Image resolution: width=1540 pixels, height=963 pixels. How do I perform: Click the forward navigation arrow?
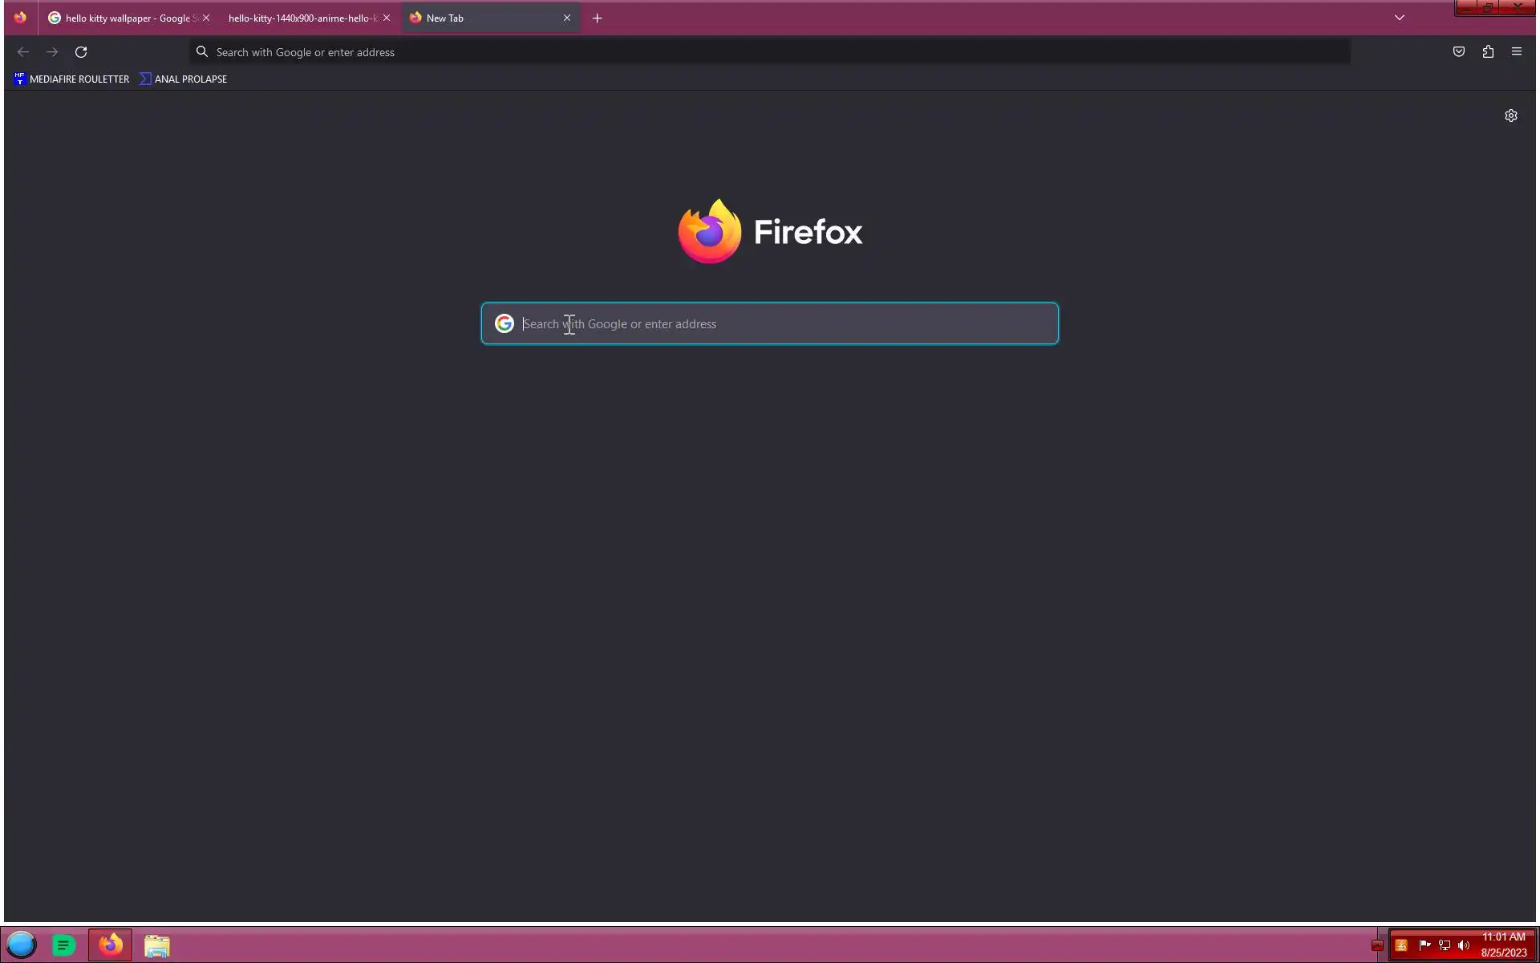click(52, 52)
